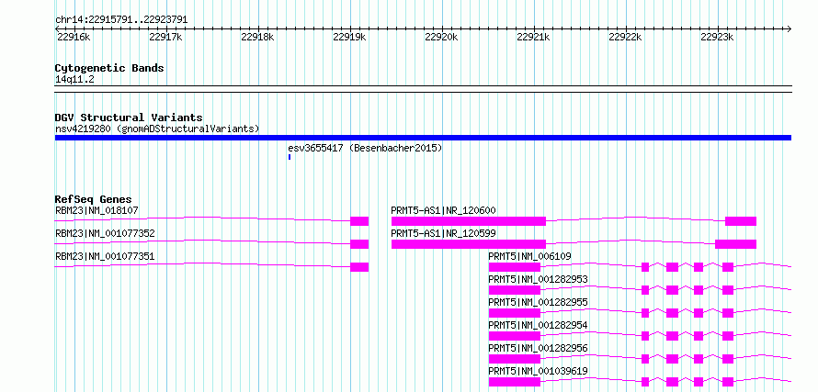Click the first large exon of PRMT5 NM_001282955
The image size is (818, 392).
click(515, 313)
